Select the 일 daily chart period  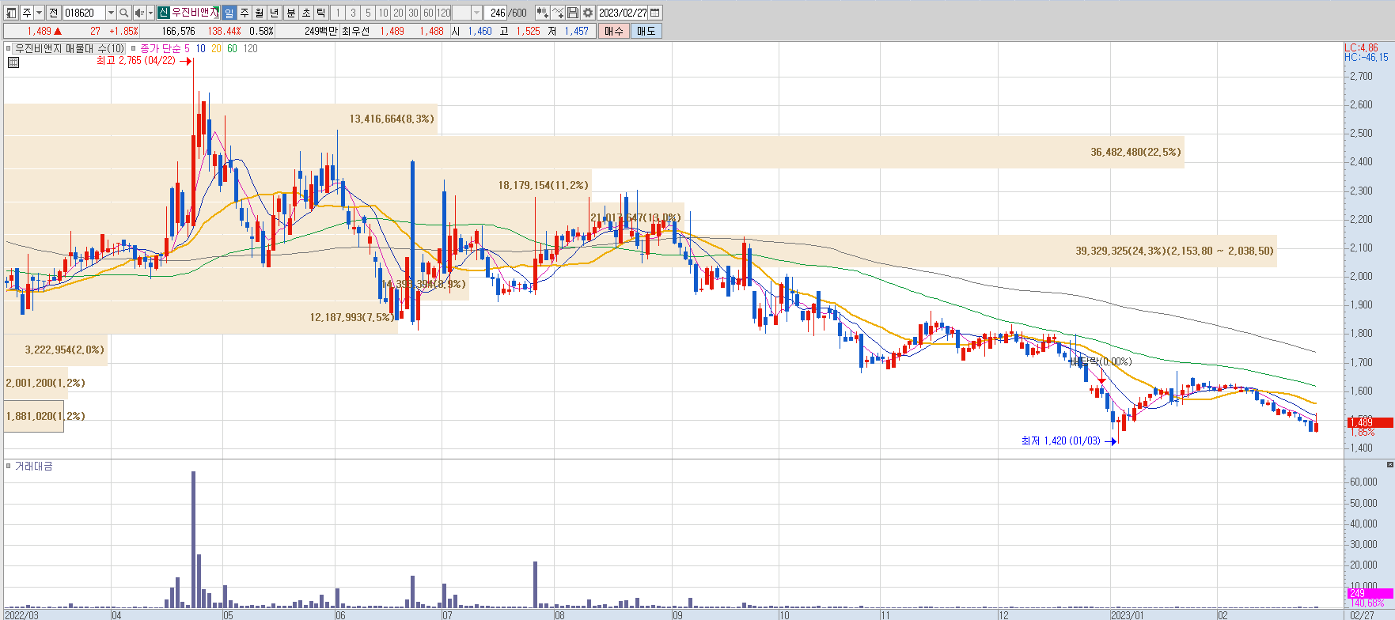point(229,13)
